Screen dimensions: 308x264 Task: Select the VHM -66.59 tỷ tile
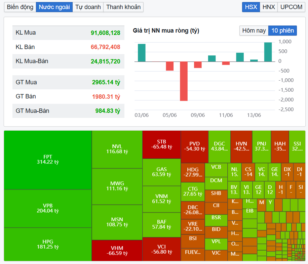pyautogui.click(x=117, y=251)
